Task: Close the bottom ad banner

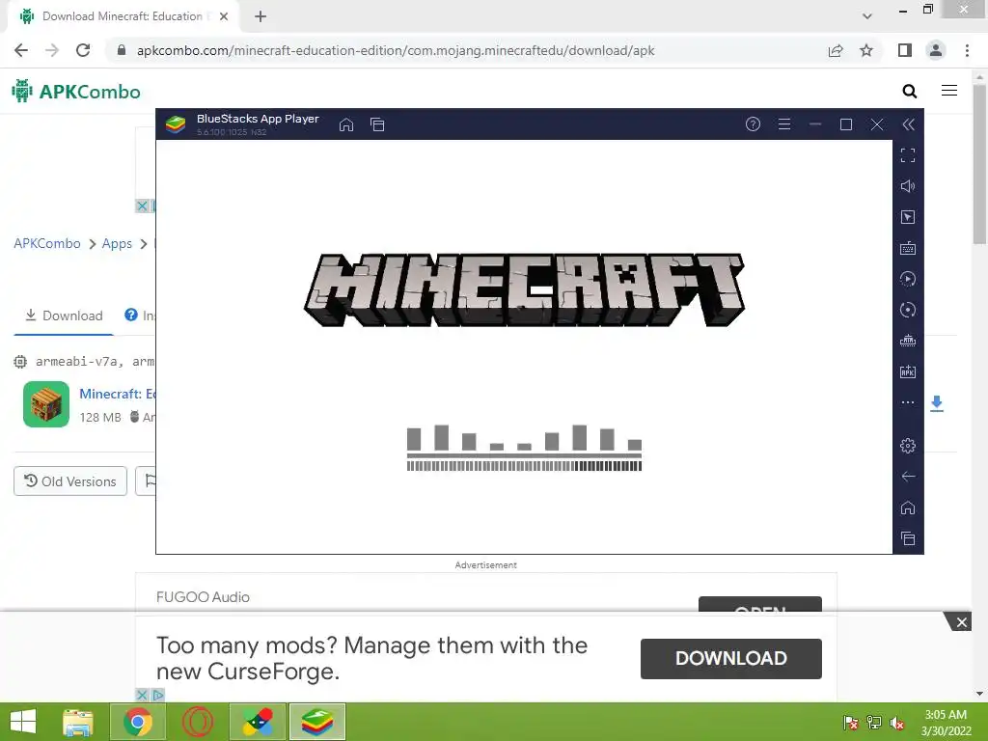Action: 962,622
